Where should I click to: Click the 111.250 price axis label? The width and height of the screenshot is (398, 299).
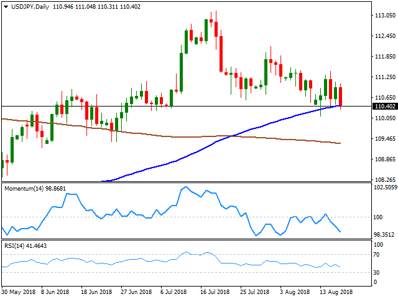(x=385, y=77)
